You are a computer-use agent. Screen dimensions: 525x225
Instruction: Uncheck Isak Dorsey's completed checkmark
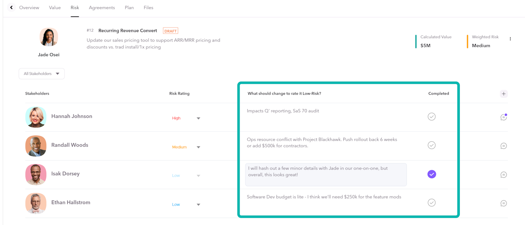click(x=431, y=174)
